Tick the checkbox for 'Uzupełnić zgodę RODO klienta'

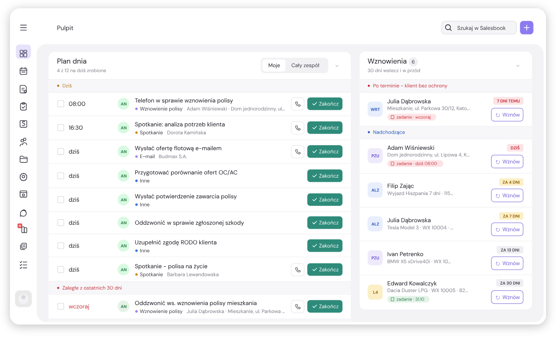[x=61, y=246]
